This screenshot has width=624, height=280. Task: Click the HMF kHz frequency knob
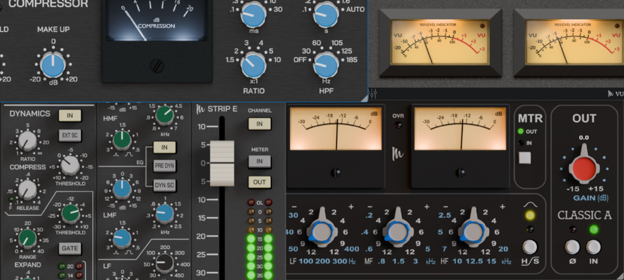pos(164,116)
